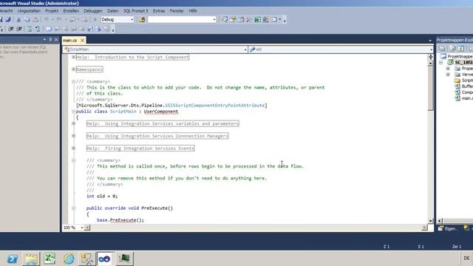Collapse the PreExecute method outline

74,208
